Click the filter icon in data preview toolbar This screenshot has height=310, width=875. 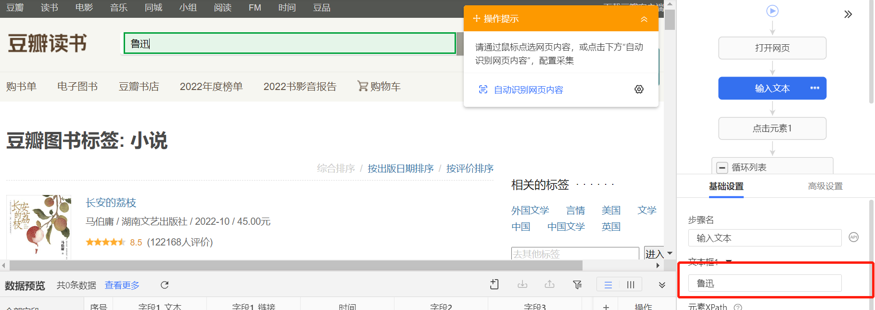[x=577, y=285]
